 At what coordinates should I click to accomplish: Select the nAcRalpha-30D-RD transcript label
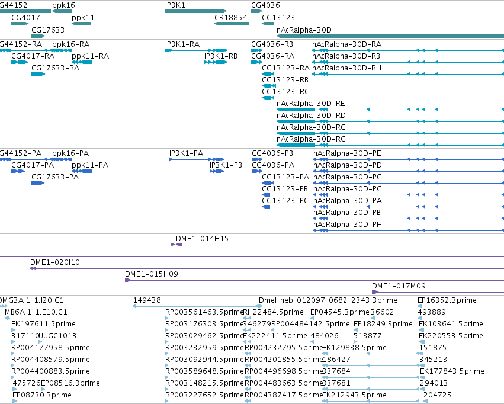(311, 116)
